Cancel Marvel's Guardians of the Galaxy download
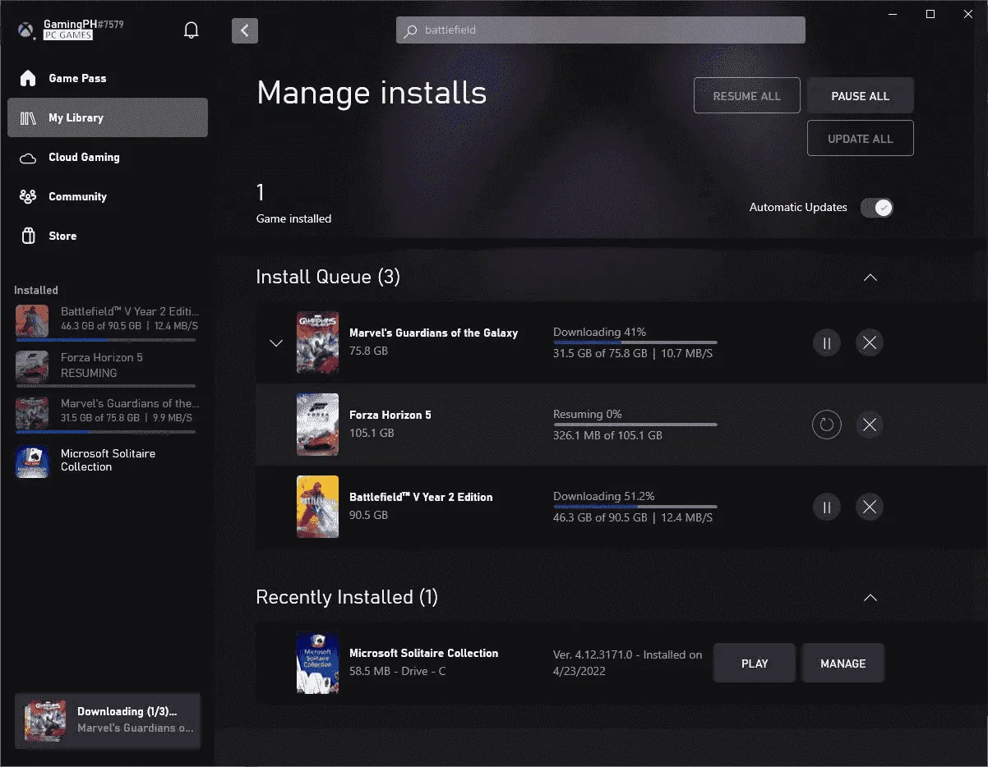988x767 pixels. point(870,342)
